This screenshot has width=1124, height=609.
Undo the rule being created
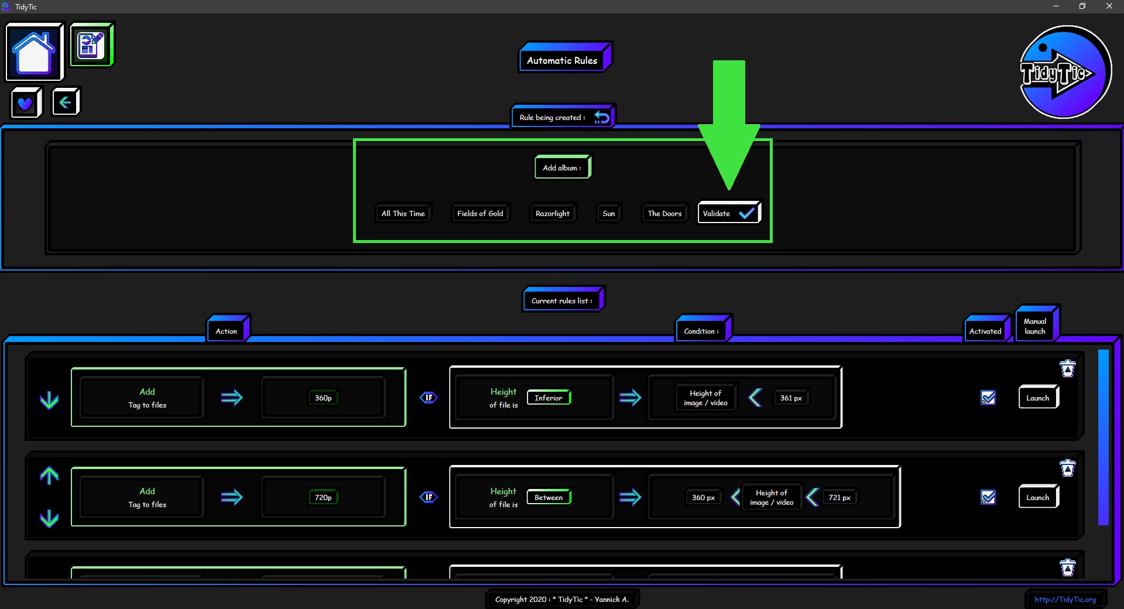pos(602,118)
